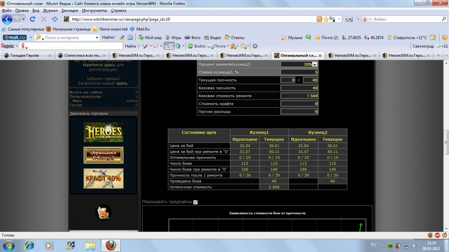Open Видео in Mail.ru toolbar

[x=213, y=37]
